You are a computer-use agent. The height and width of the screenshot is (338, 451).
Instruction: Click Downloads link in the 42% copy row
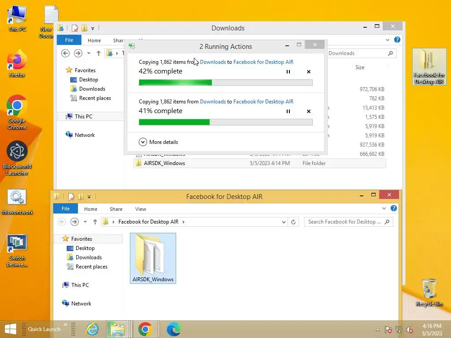click(x=213, y=62)
